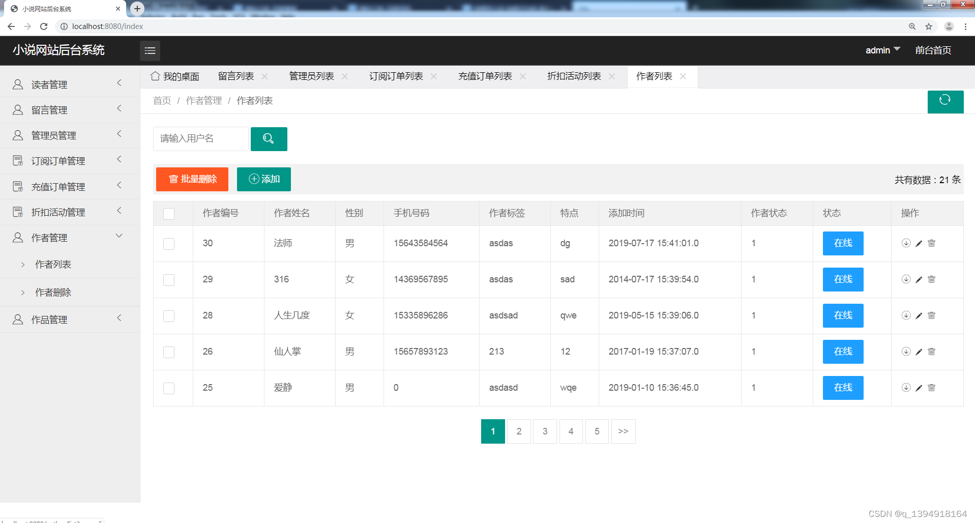Delete author 29 with the trash icon
Image resolution: width=975 pixels, height=523 pixels.
pyautogui.click(x=931, y=279)
